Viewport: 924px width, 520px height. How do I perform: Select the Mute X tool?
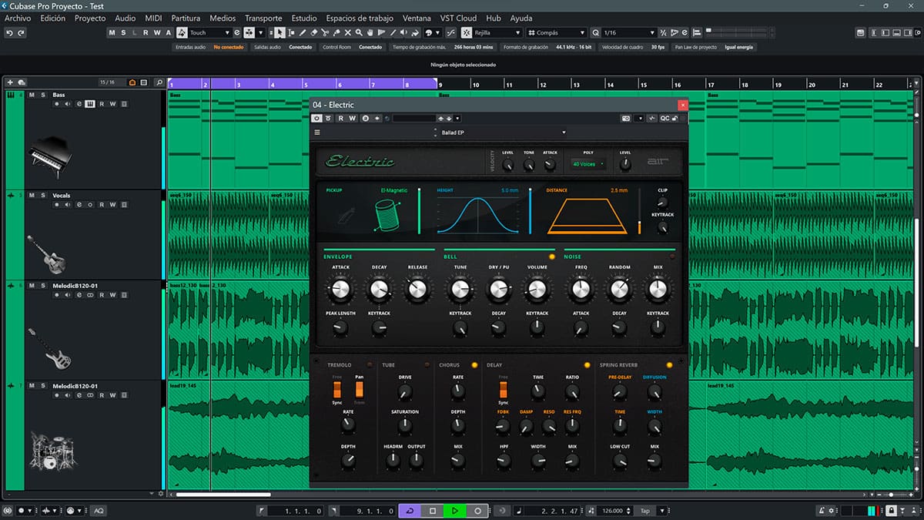348,33
